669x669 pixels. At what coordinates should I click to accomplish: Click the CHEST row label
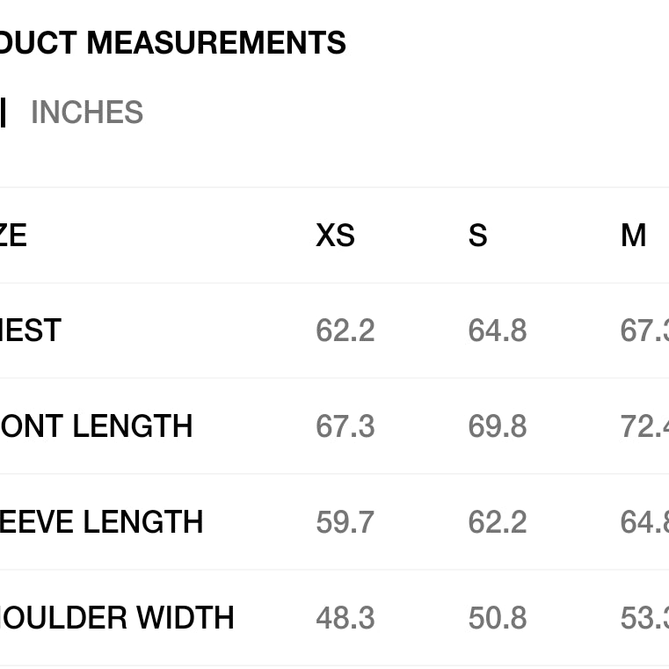pos(30,331)
